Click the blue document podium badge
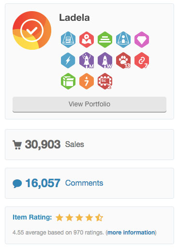 coord(68,40)
